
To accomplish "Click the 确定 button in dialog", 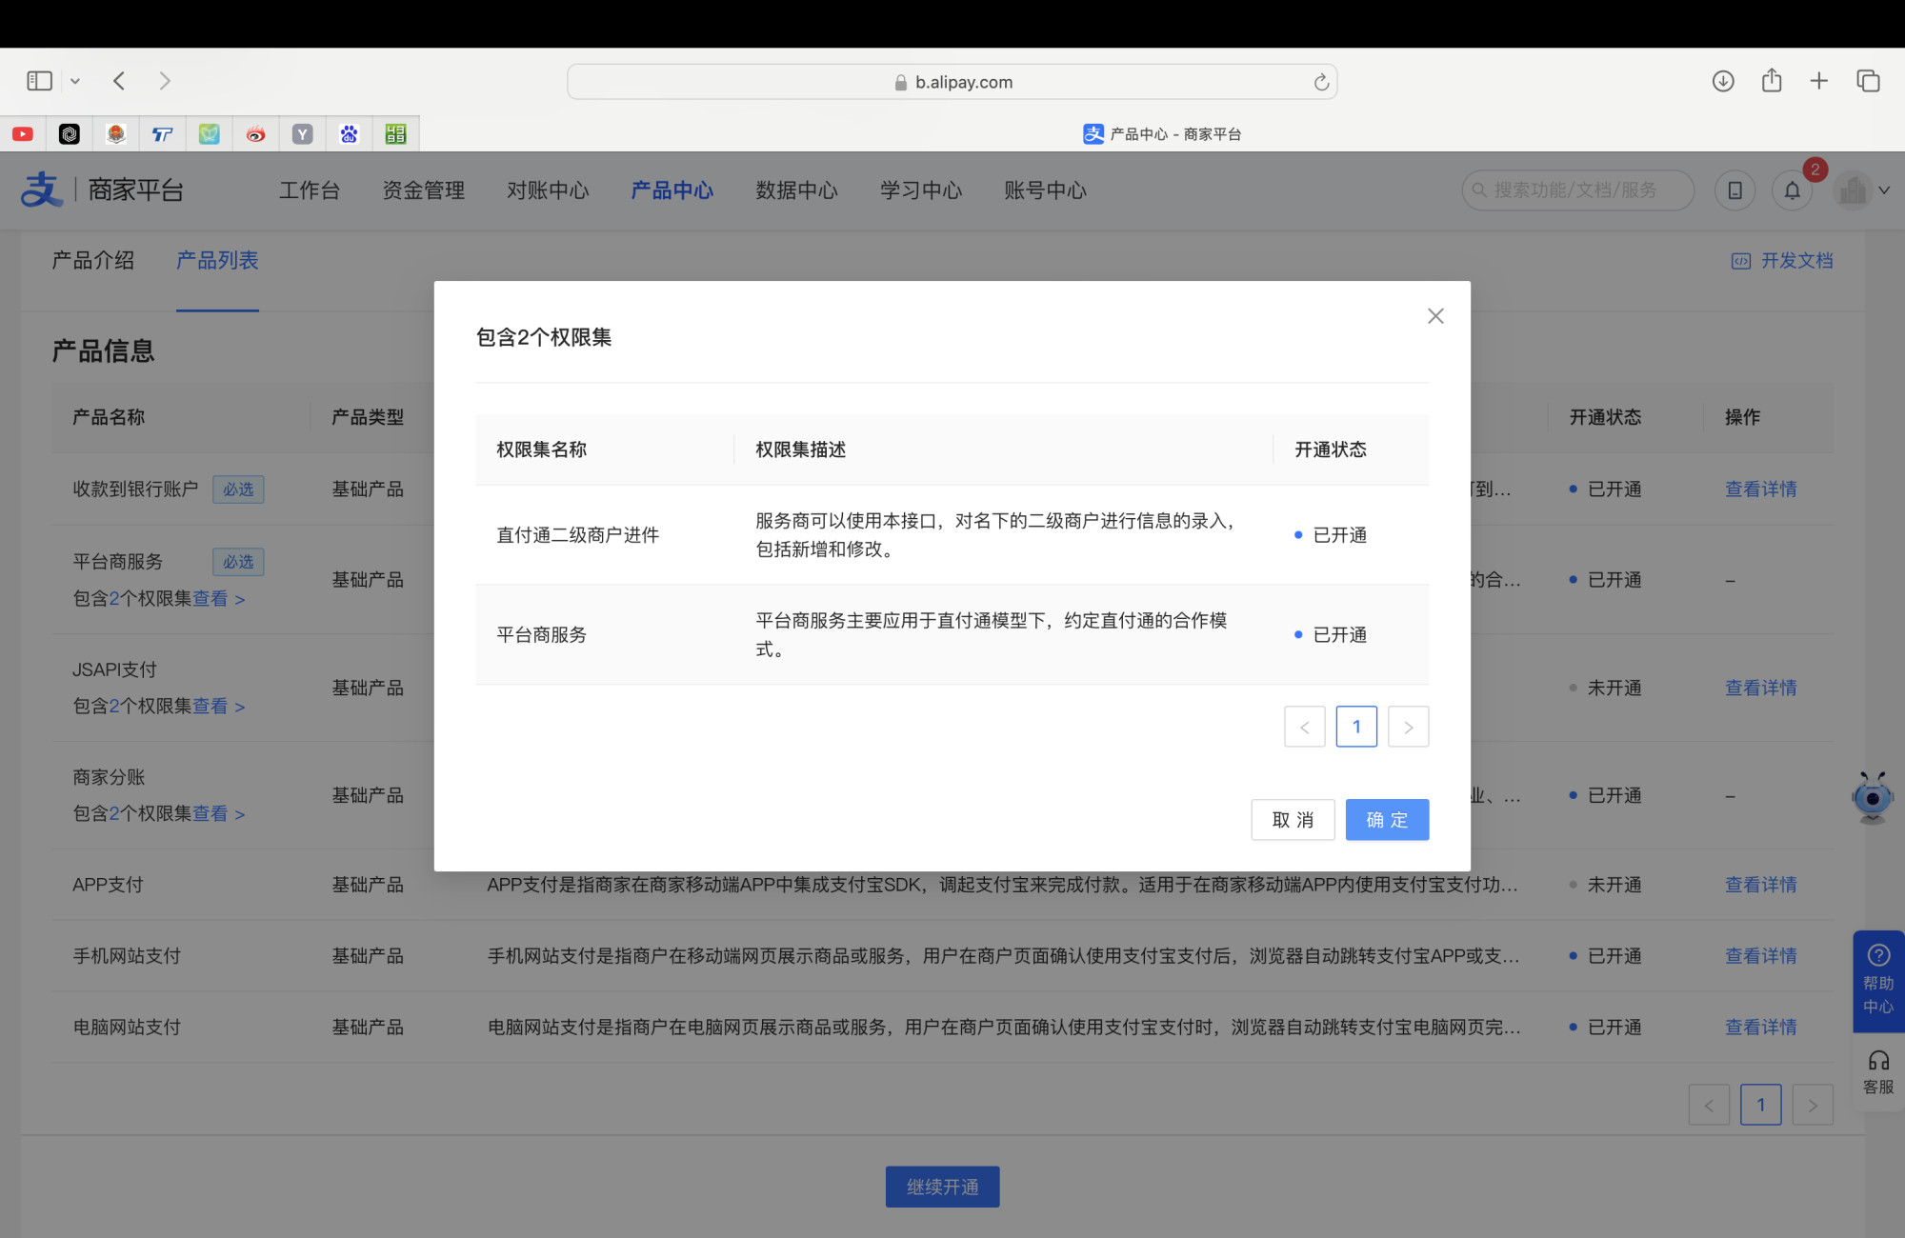I will point(1386,820).
